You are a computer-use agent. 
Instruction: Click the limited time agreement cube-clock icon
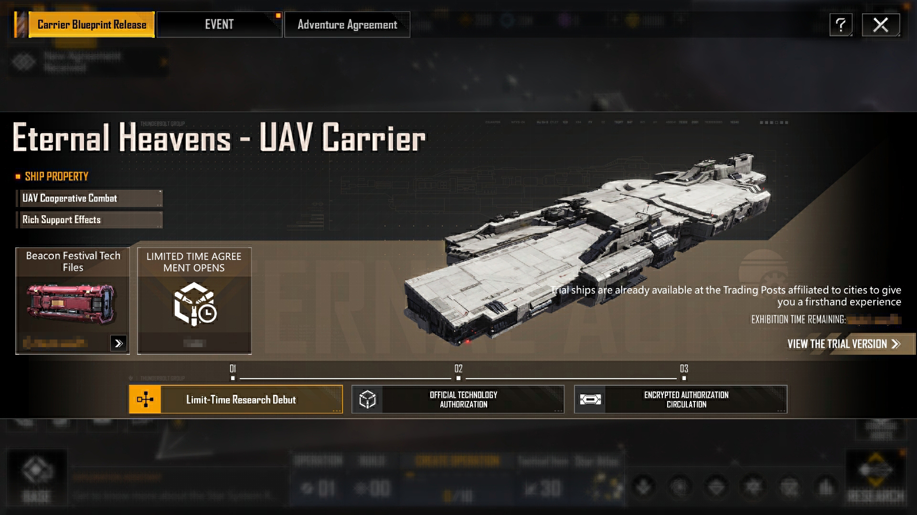click(194, 304)
